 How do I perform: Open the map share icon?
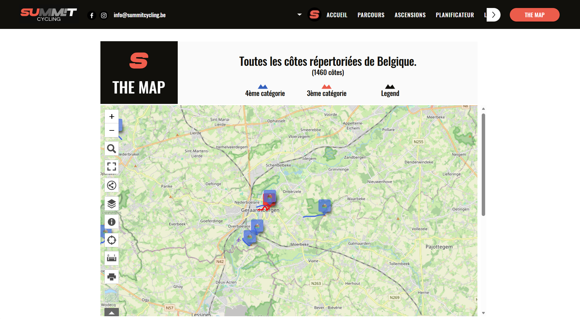click(x=112, y=185)
